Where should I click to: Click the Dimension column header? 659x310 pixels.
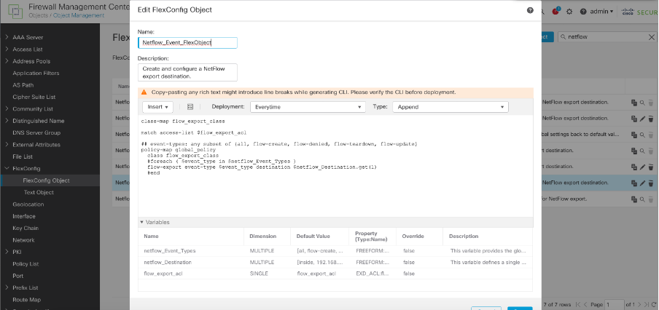[x=262, y=237]
